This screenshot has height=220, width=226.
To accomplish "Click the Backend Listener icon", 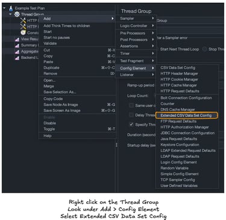I will click(x=17, y=58).
